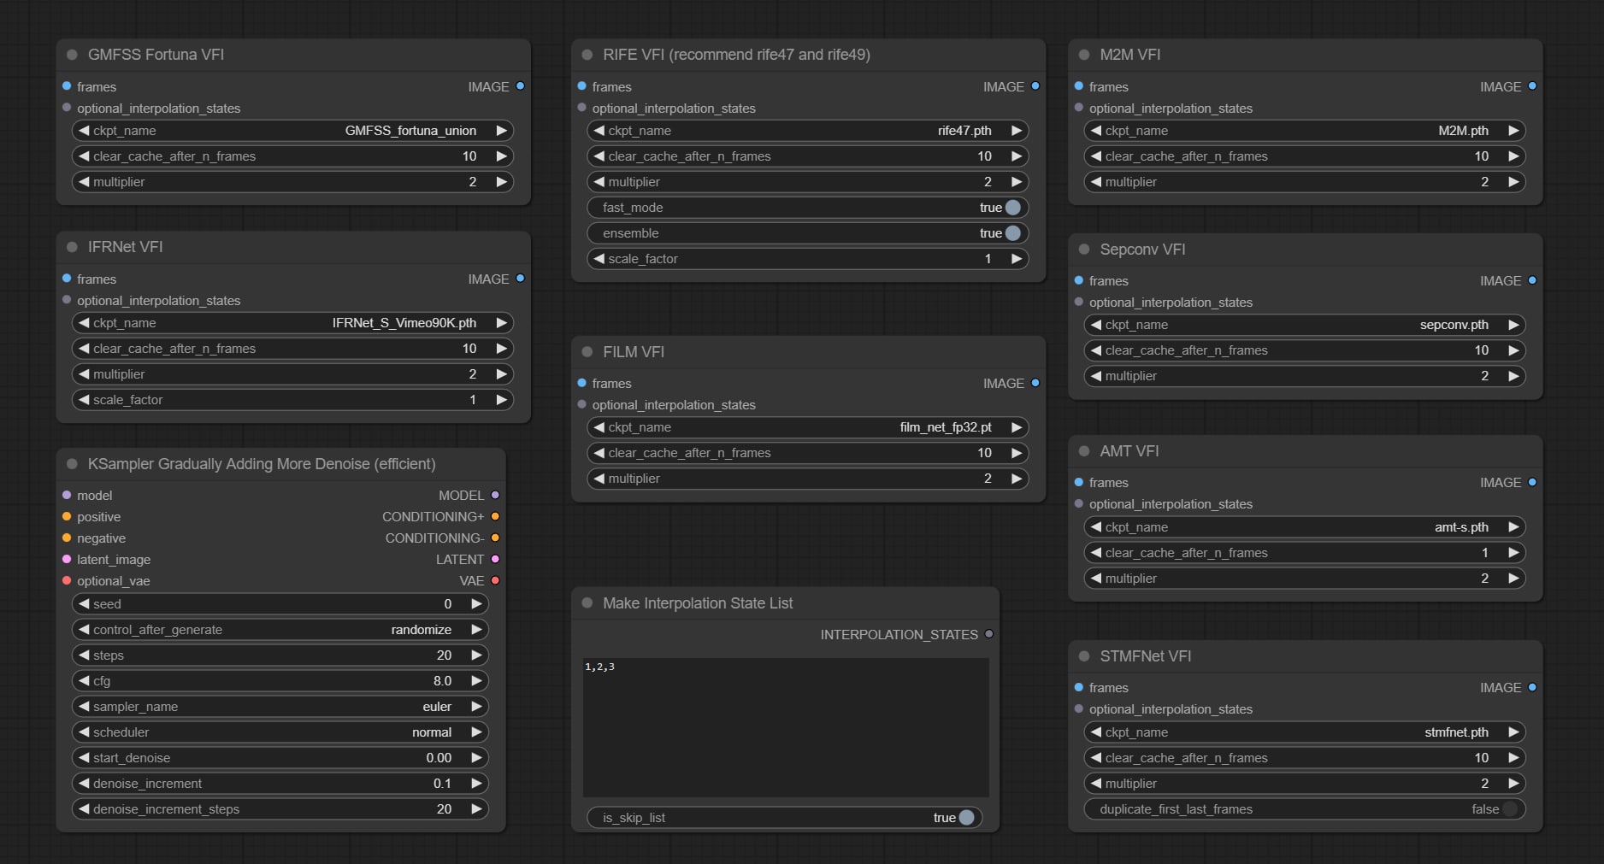Increase steps on the KSampler node
1604x864 pixels.
477,655
